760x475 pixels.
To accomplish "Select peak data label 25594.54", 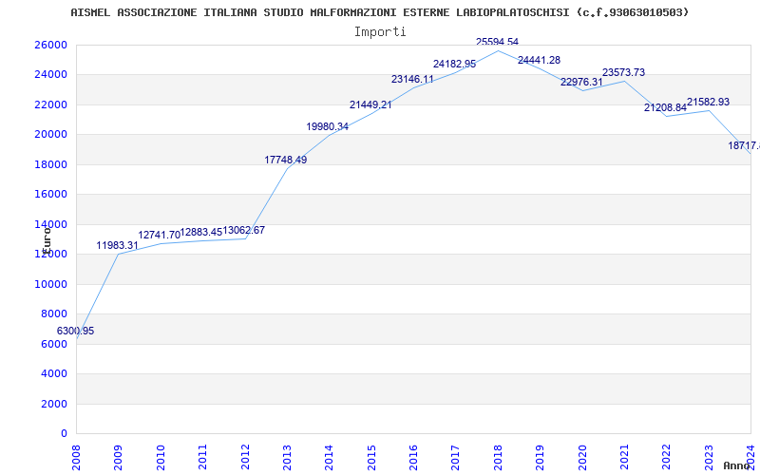I will (497, 42).
